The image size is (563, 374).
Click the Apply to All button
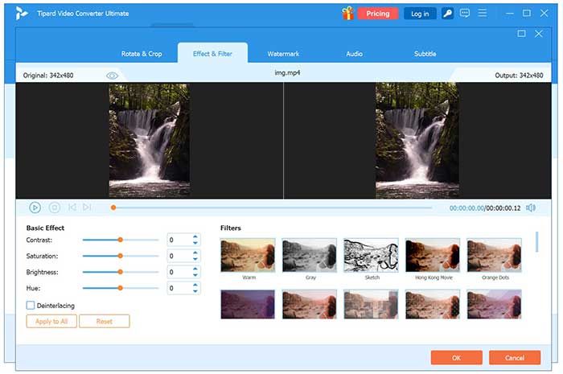[x=51, y=321]
